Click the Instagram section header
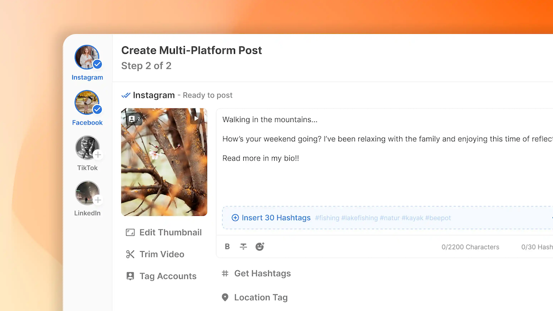This screenshot has width=553, height=311. [153, 95]
